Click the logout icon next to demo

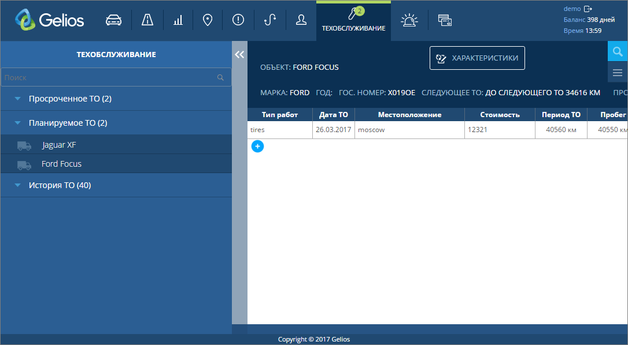pyautogui.click(x=588, y=9)
